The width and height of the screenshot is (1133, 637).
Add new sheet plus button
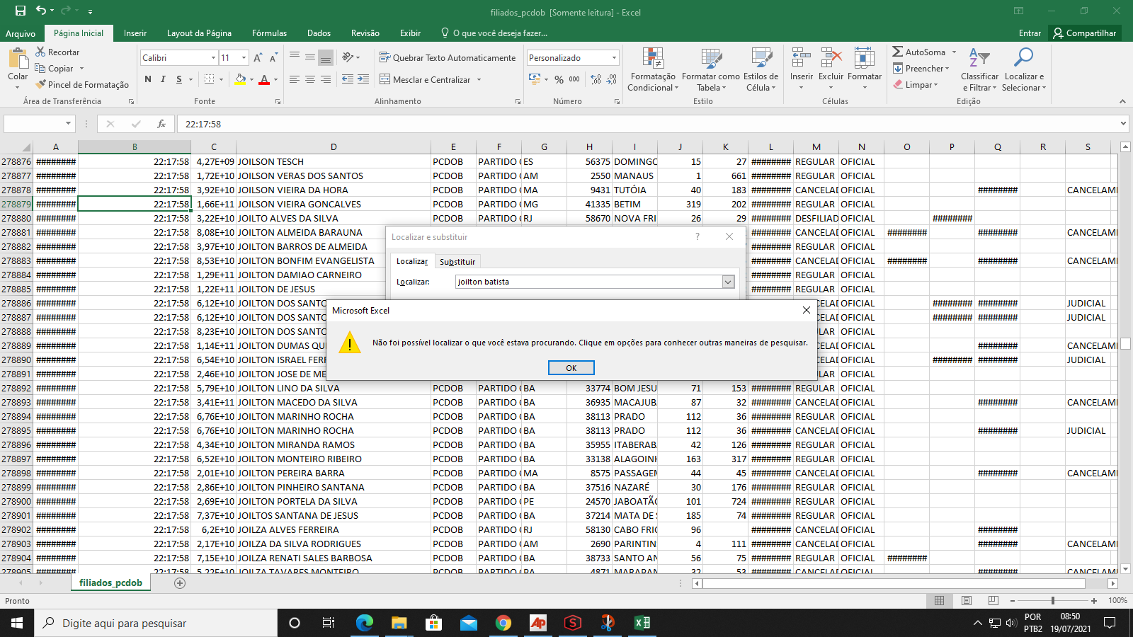[180, 583]
